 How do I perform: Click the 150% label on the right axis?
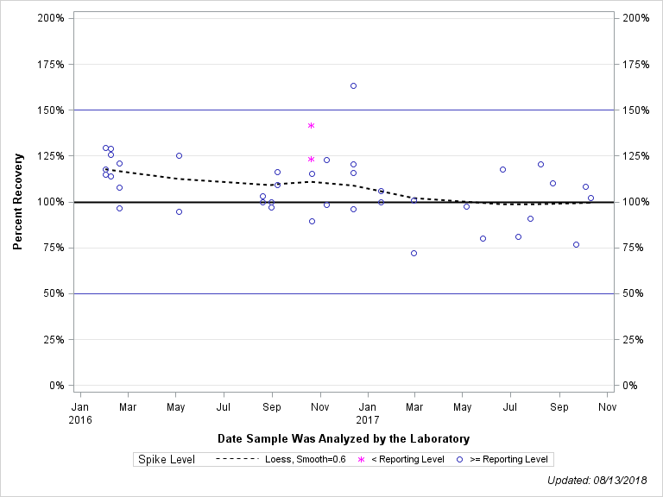(x=636, y=110)
